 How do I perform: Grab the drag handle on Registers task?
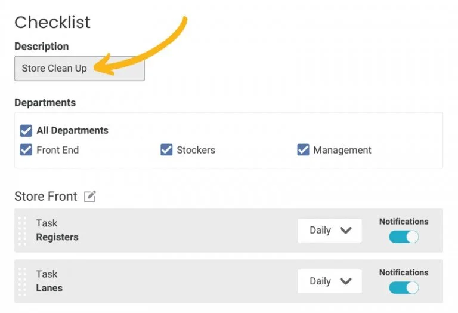(x=22, y=231)
